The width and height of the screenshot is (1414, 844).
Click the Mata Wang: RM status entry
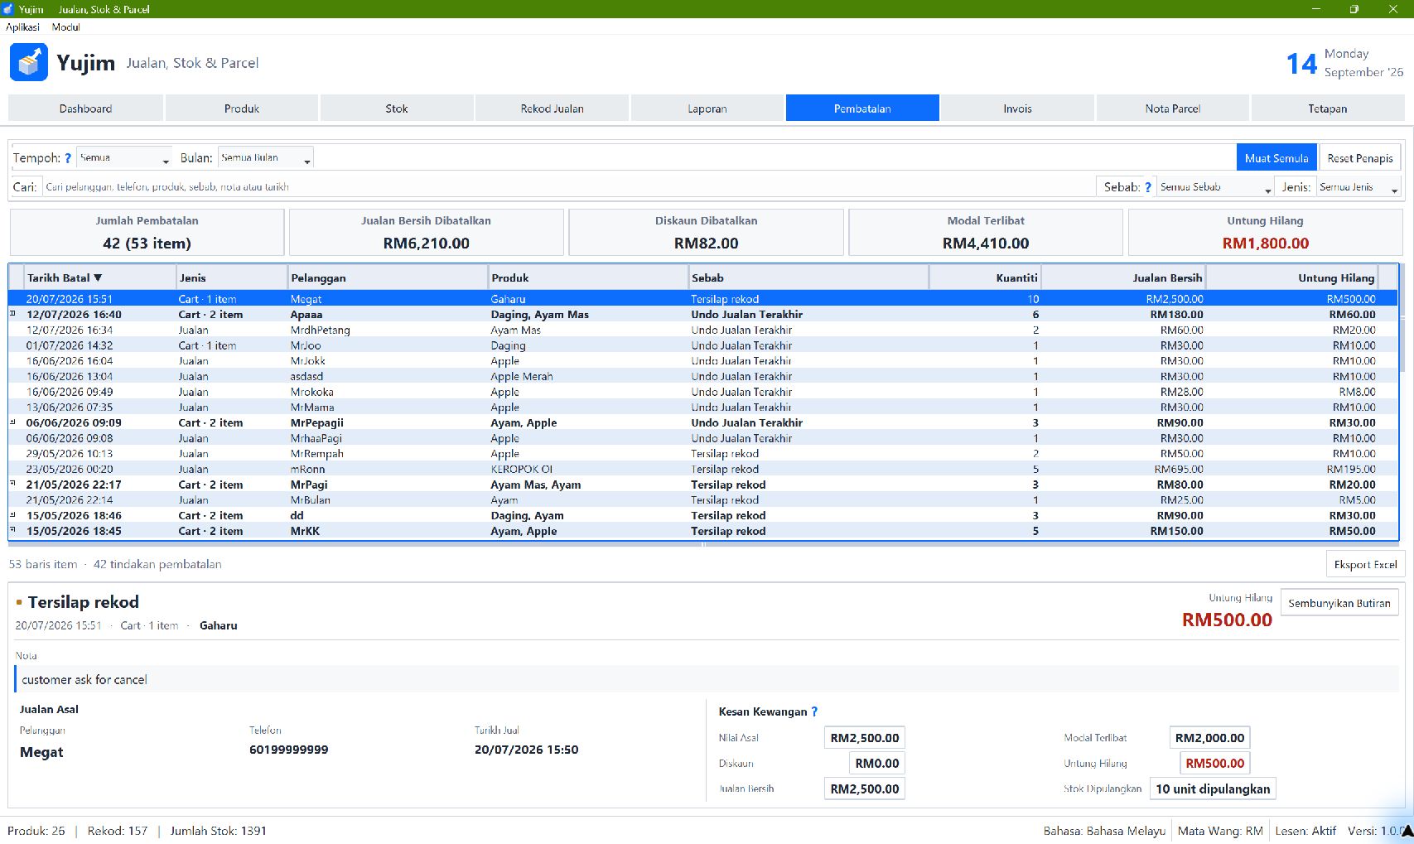[1220, 831]
